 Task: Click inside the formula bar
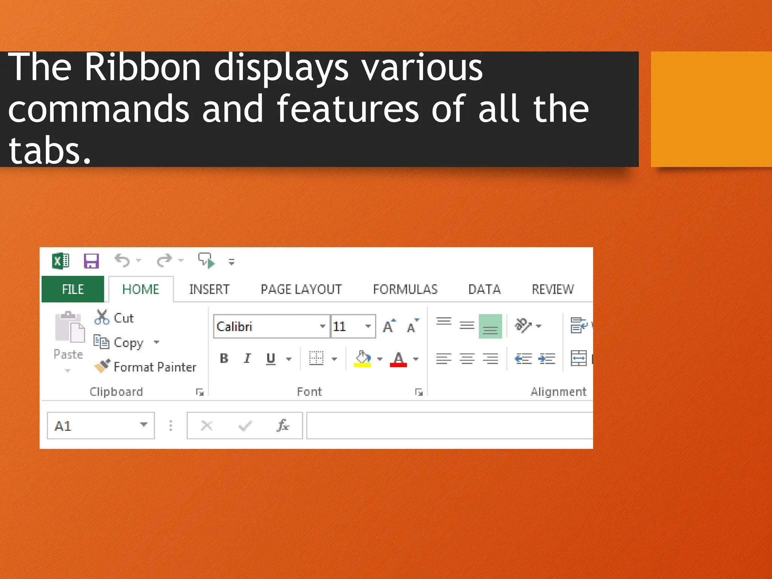pos(450,426)
